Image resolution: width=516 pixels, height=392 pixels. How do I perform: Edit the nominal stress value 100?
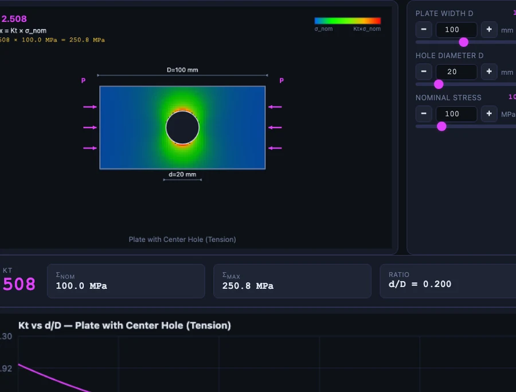point(456,114)
